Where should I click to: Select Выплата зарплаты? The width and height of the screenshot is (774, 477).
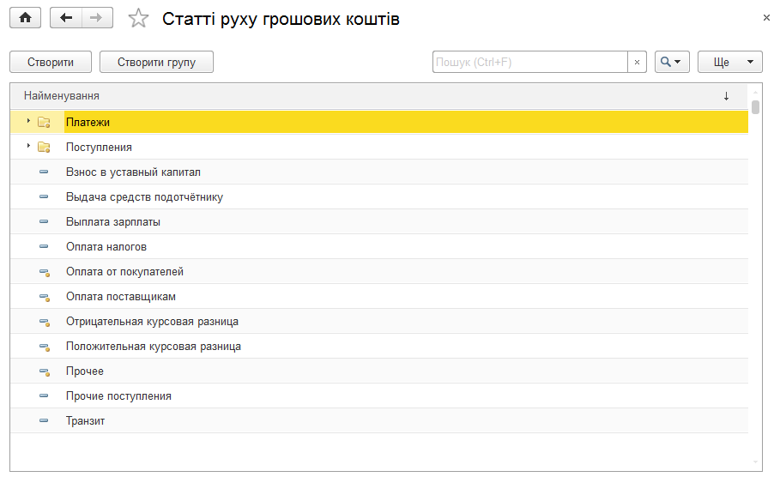click(x=379, y=221)
